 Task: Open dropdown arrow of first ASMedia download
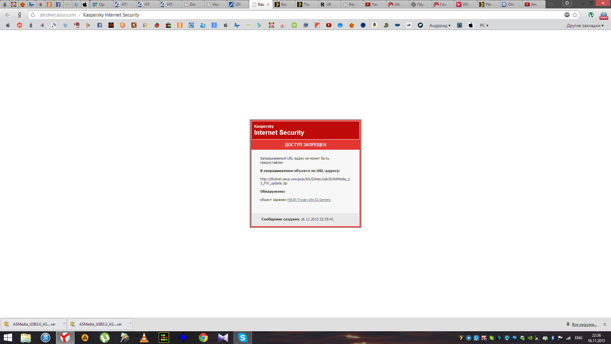point(64,323)
